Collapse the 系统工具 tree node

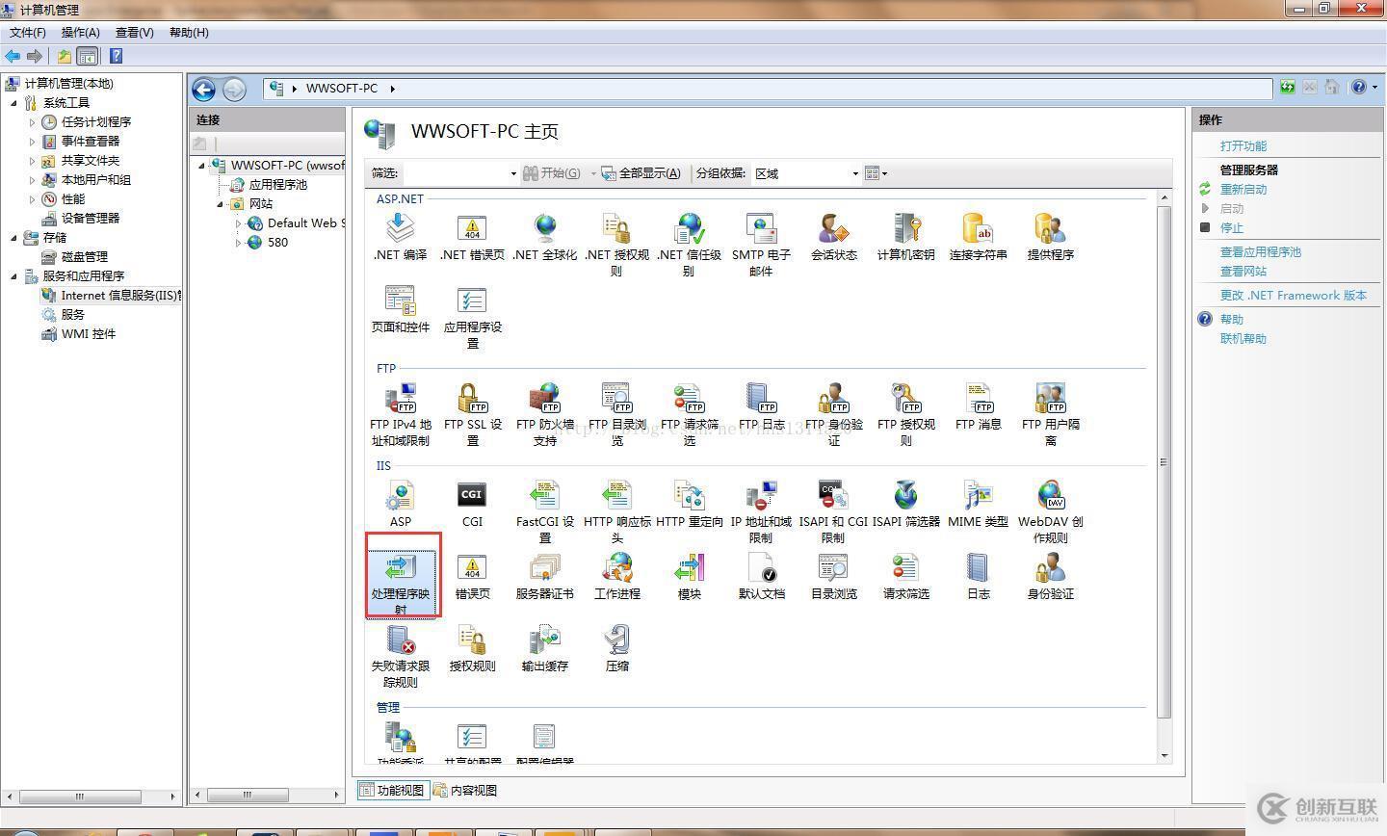coord(14,102)
